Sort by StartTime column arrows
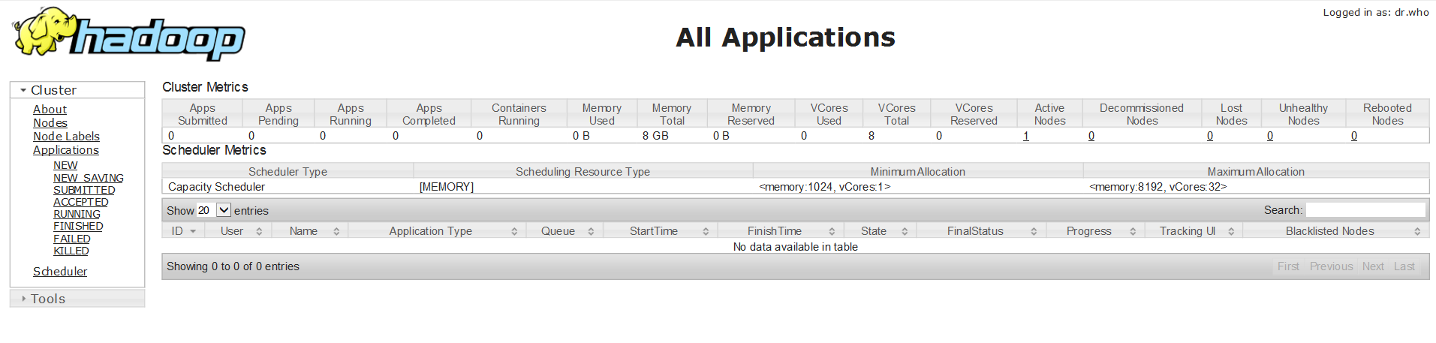The height and width of the screenshot is (343, 1436). [706, 231]
